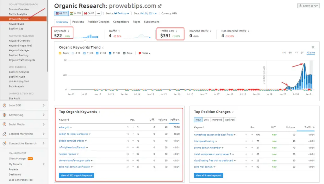Toggle the 21-50 positions checkbox
This screenshot has width=324, height=184.
97,53
